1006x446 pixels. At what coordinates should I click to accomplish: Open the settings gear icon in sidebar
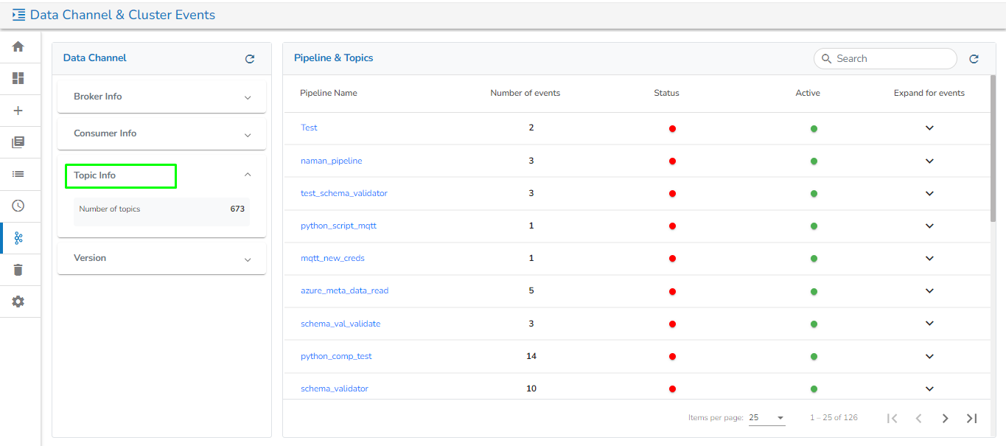tap(18, 302)
